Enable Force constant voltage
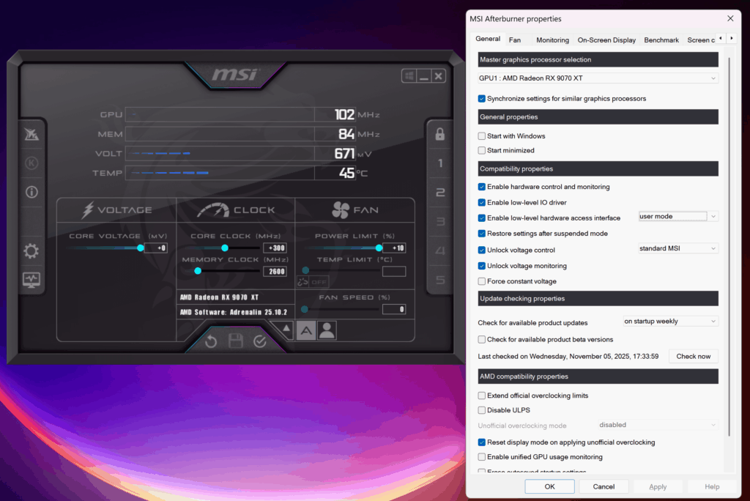 coord(482,281)
